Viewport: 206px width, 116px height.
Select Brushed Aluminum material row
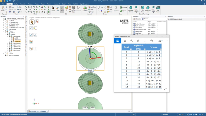150,24
